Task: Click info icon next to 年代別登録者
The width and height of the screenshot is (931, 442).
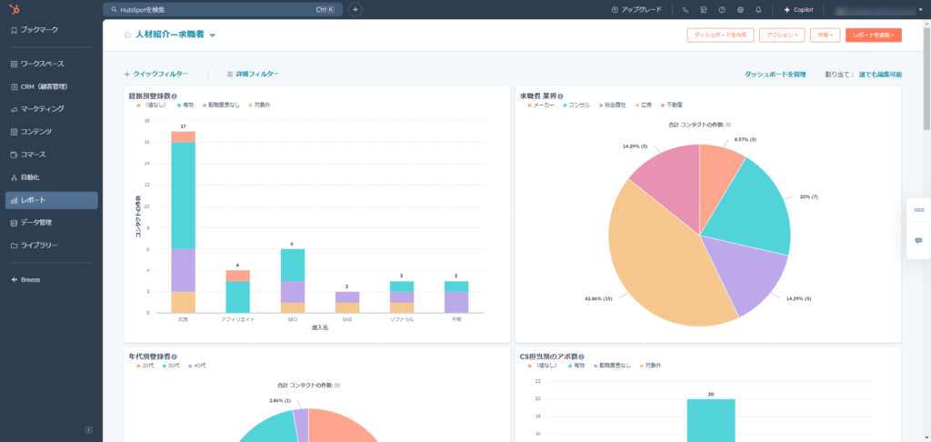Action: point(174,357)
